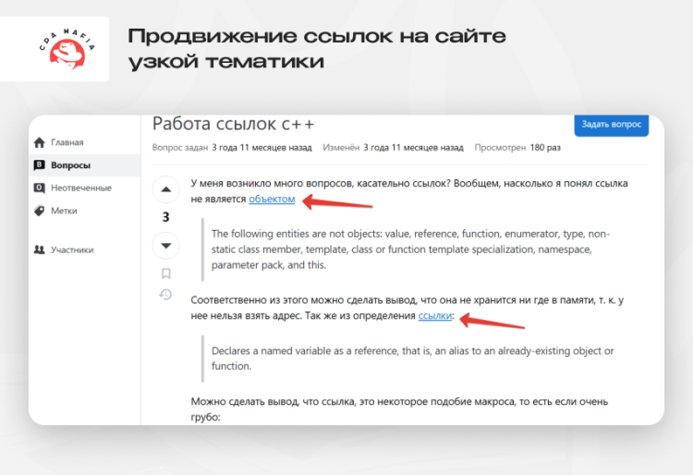Open post history clock icon
This screenshot has width=693, height=475.
[165, 294]
